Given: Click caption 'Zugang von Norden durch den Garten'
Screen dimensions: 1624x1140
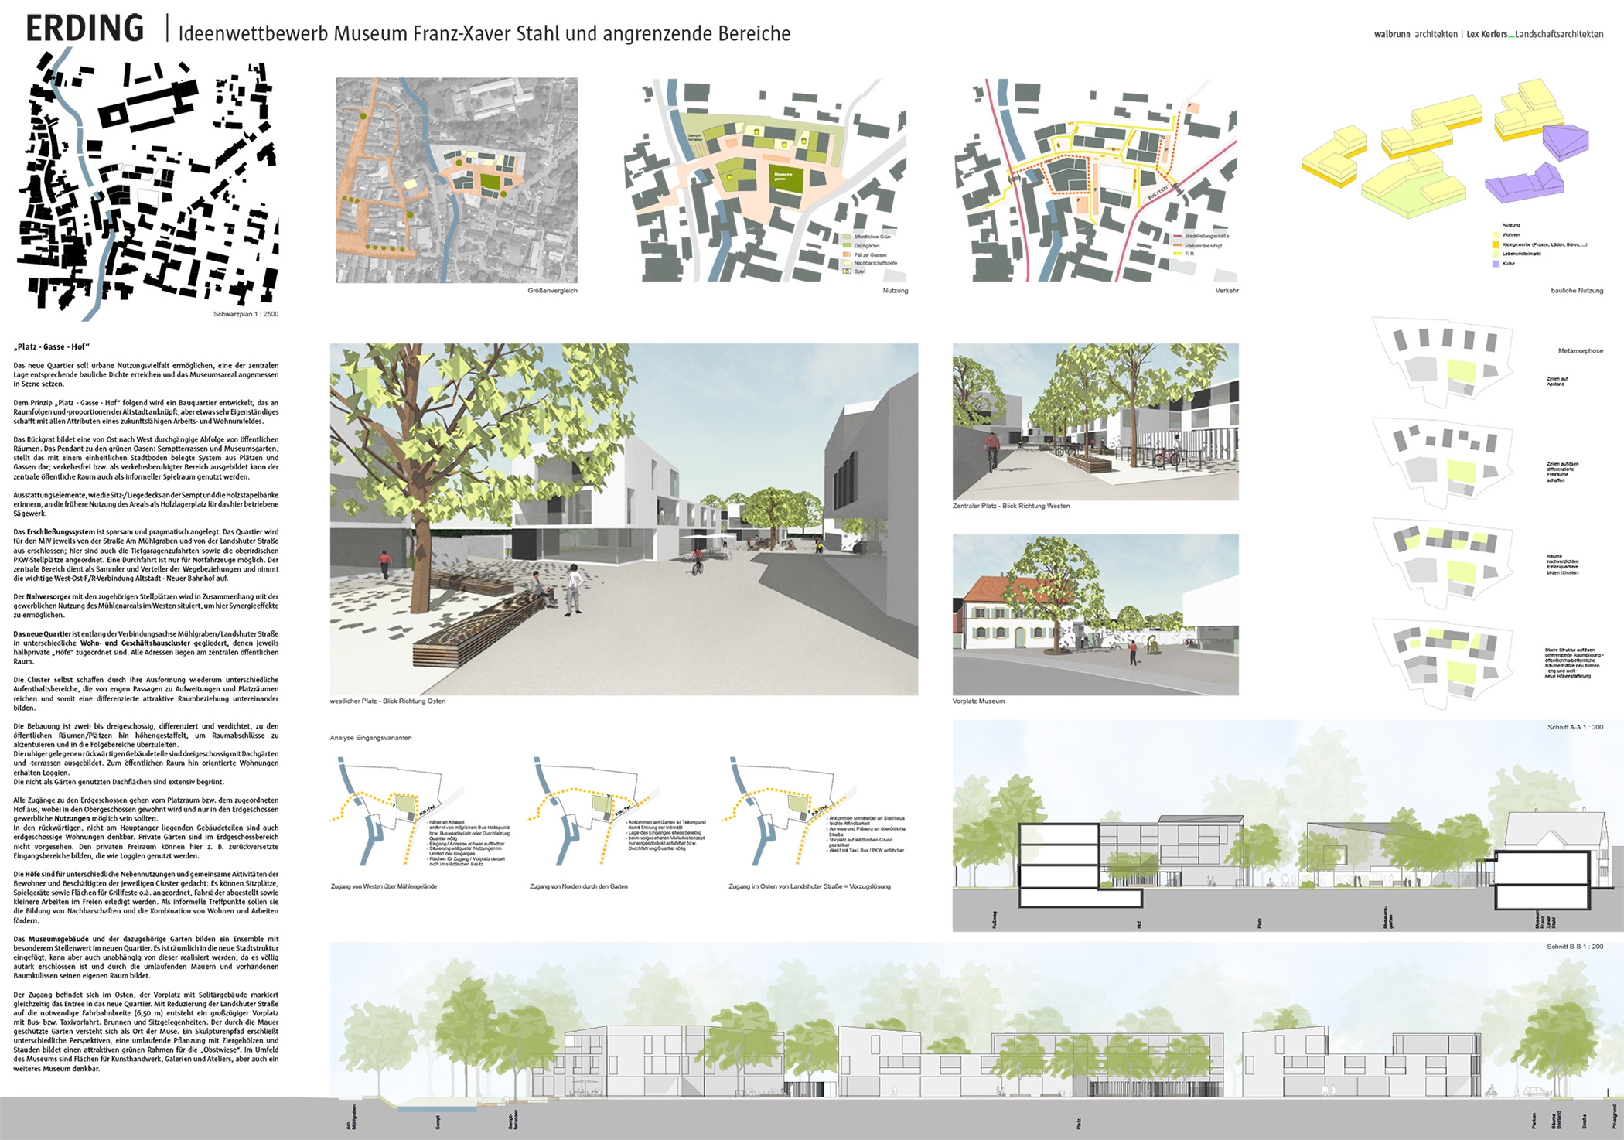Looking at the screenshot, I should point(578,886).
